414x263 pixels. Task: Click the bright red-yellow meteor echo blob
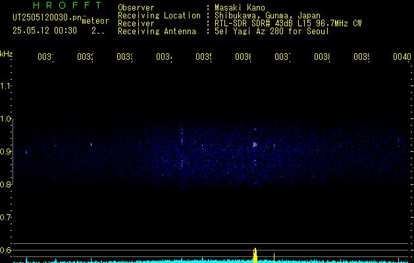pyautogui.click(x=255, y=145)
